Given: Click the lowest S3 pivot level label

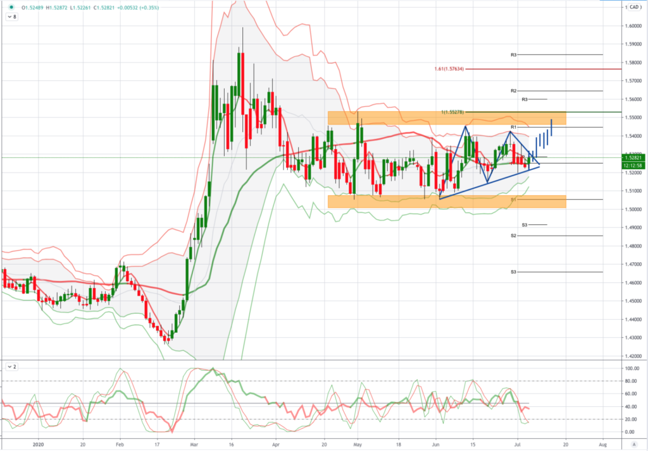Looking at the screenshot, I should pyautogui.click(x=514, y=272).
